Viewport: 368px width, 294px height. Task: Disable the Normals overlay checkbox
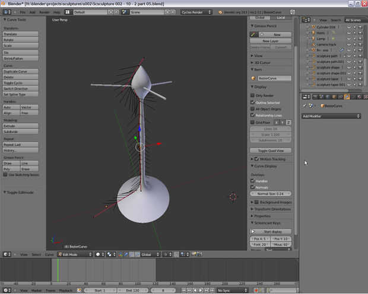[253, 187]
